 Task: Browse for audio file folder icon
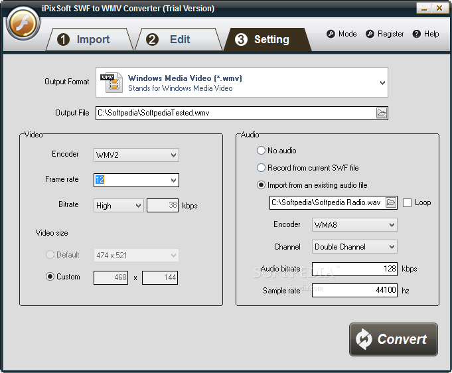click(391, 202)
